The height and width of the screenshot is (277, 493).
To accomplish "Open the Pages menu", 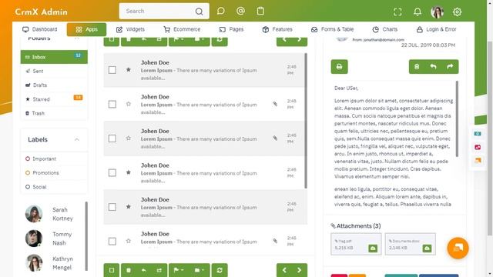I will (x=231, y=29).
